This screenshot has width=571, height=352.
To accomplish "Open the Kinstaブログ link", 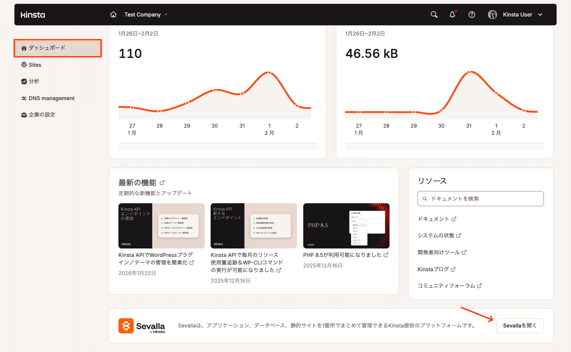I will click(x=434, y=269).
